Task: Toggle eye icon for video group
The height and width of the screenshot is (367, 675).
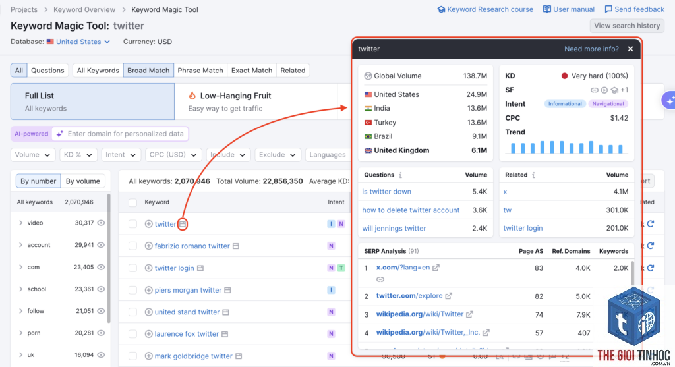Action: click(x=101, y=223)
